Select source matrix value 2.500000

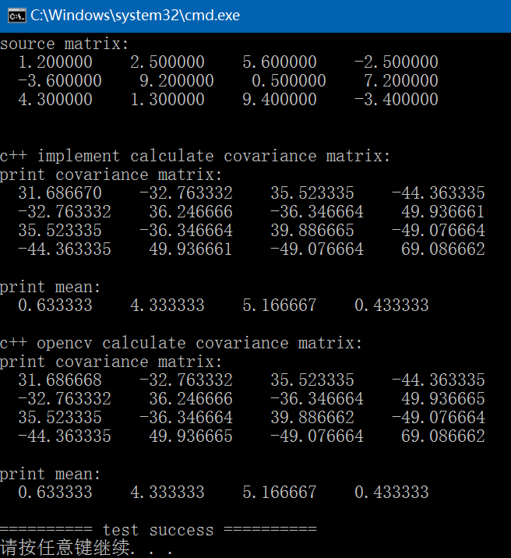167,62
